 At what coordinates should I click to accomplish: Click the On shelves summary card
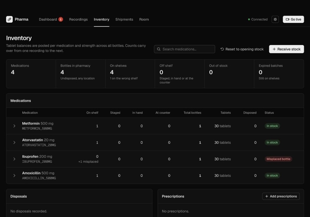pos(130,74)
